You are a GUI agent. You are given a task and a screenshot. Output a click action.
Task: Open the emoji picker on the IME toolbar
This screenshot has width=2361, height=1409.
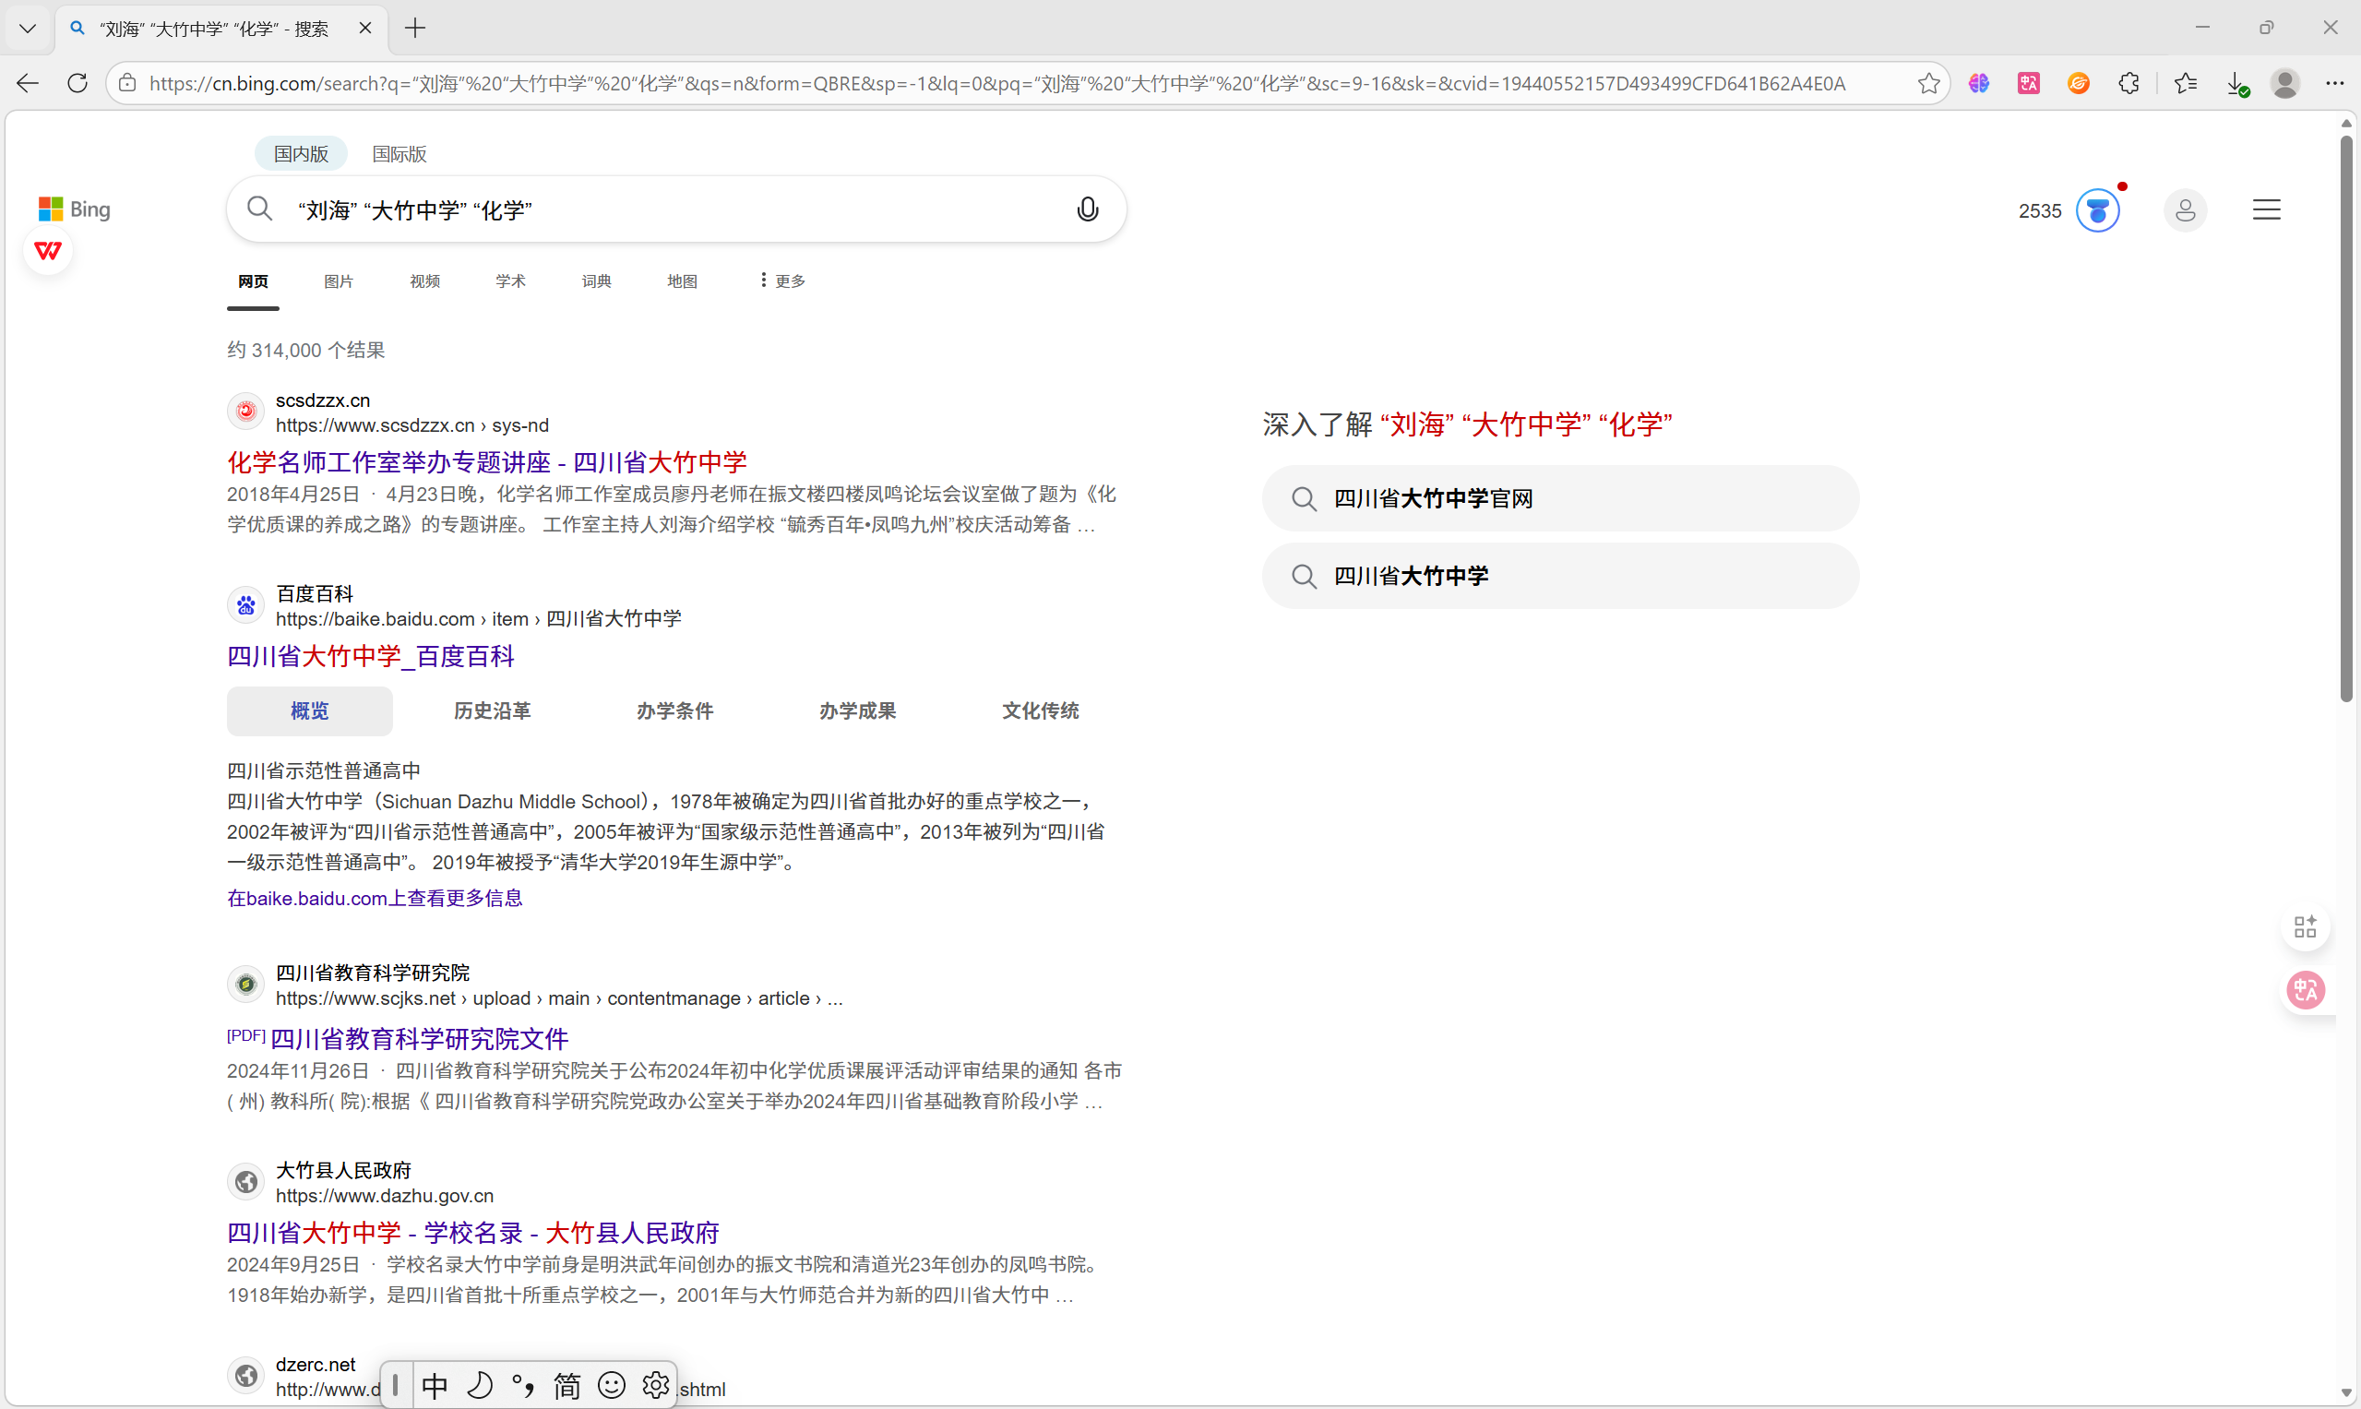[x=611, y=1385]
